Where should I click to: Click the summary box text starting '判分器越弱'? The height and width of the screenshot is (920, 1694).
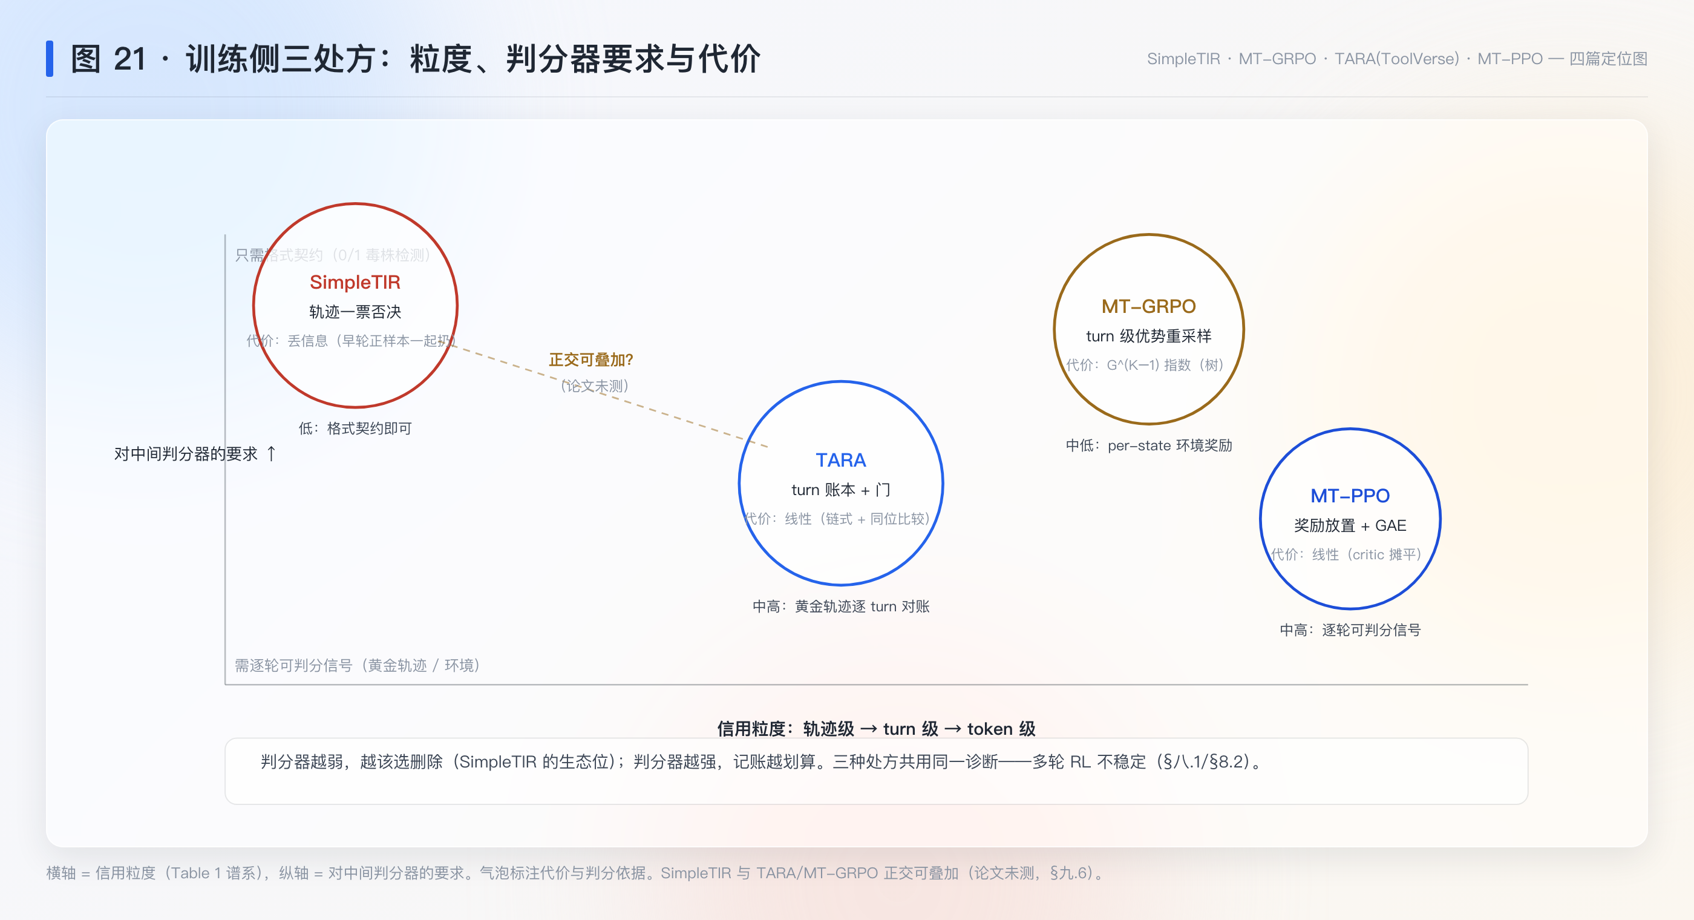coord(762,761)
